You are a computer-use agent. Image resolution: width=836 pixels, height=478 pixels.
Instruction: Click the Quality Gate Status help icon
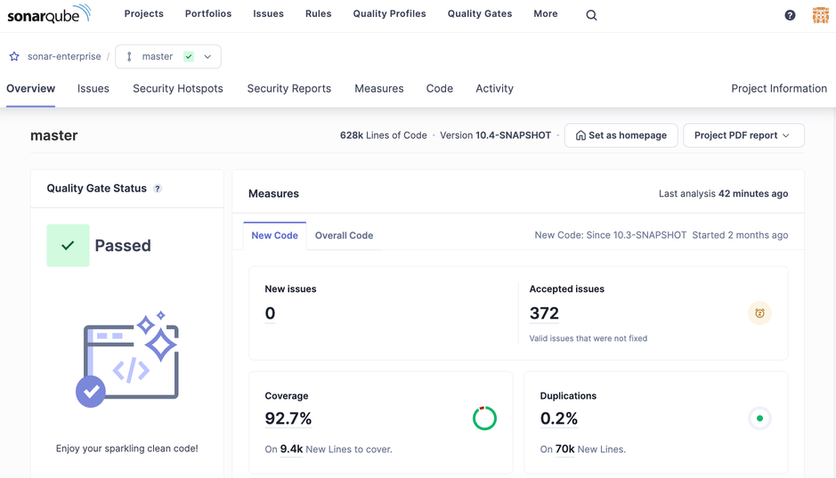(x=158, y=189)
